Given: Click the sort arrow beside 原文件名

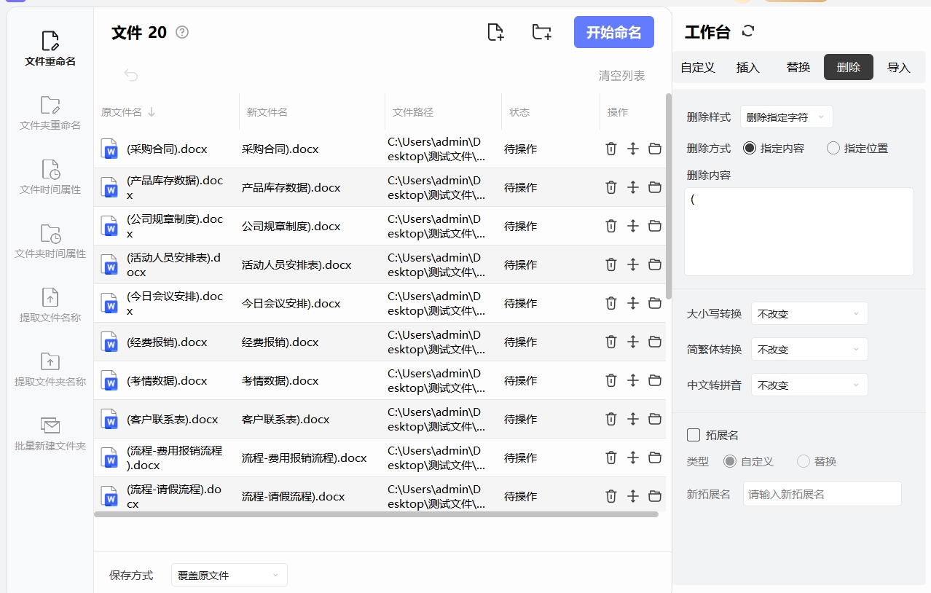Looking at the screenshot, I should click(x=152, y=112).
